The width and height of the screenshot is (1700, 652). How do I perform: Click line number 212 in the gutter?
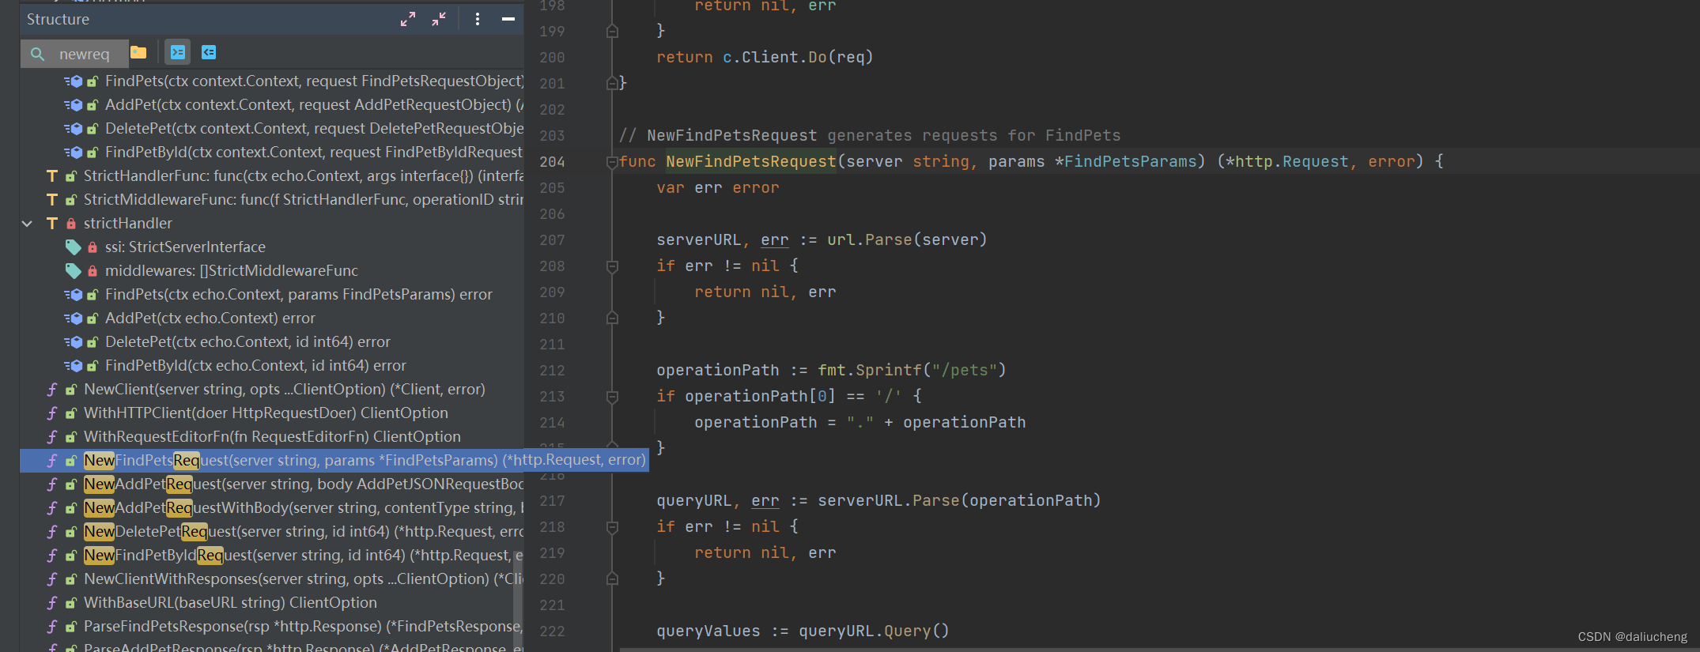point(552,371)
